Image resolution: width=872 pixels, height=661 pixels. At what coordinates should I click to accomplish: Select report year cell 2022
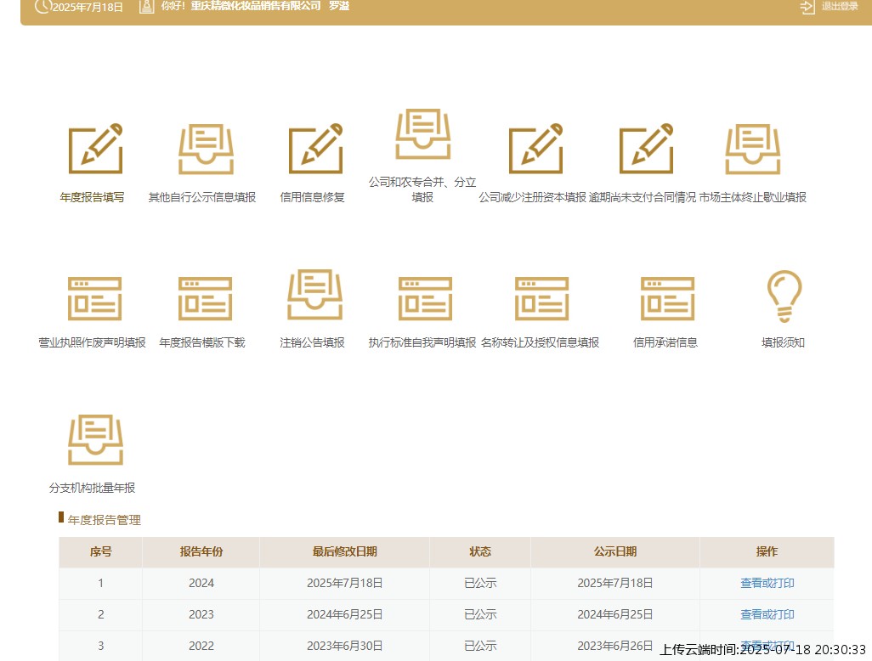[201, 646]
